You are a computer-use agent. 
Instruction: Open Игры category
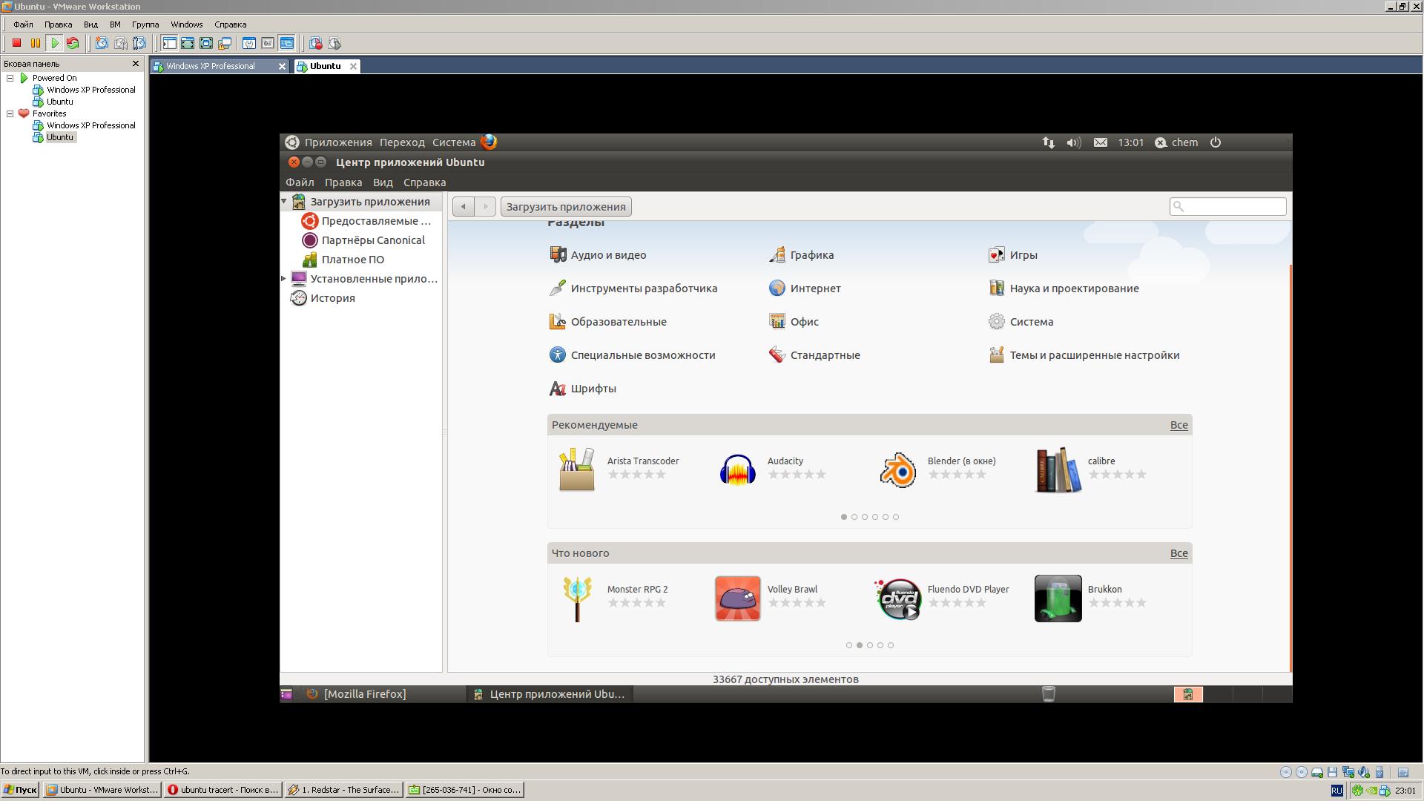coord(1012,255)
